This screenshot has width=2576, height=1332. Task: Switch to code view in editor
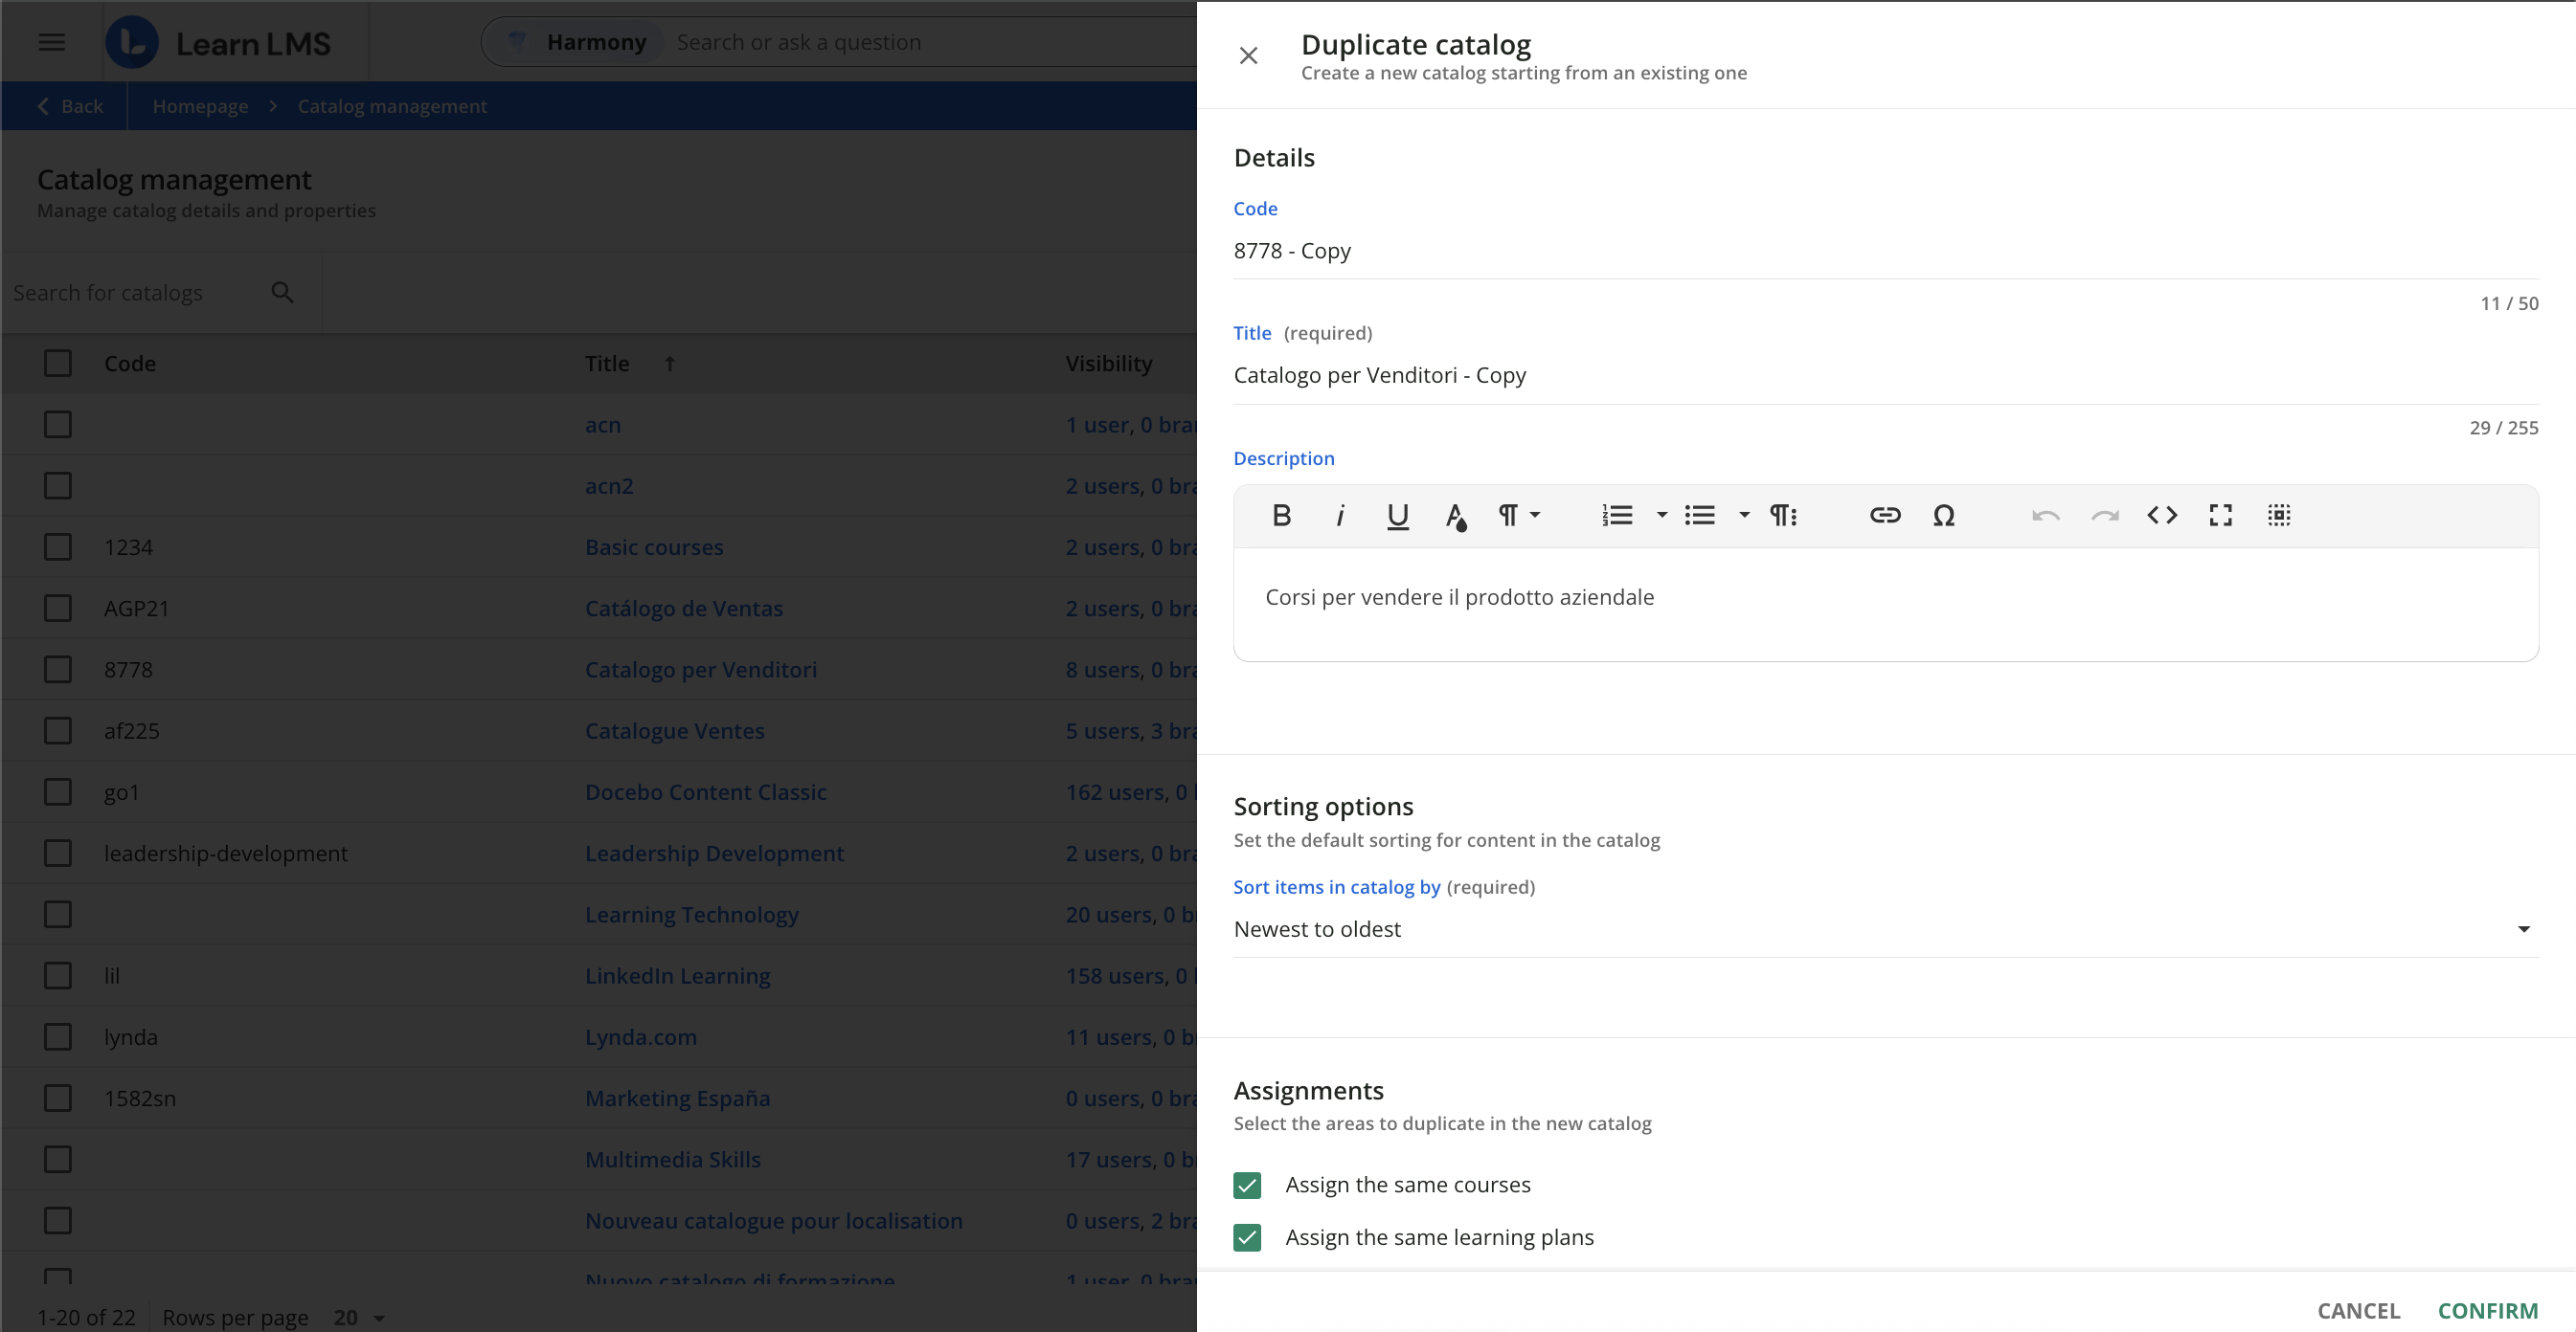(x=2162, y=516)
